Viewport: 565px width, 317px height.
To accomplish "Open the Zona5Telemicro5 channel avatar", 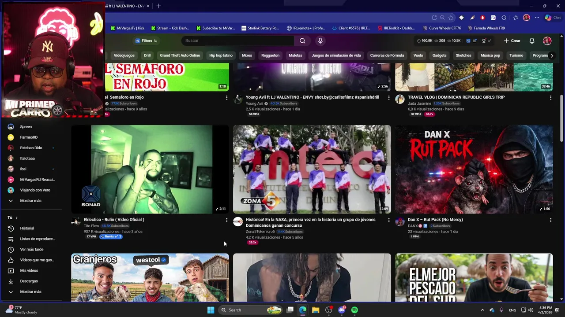I will (238, 221).
